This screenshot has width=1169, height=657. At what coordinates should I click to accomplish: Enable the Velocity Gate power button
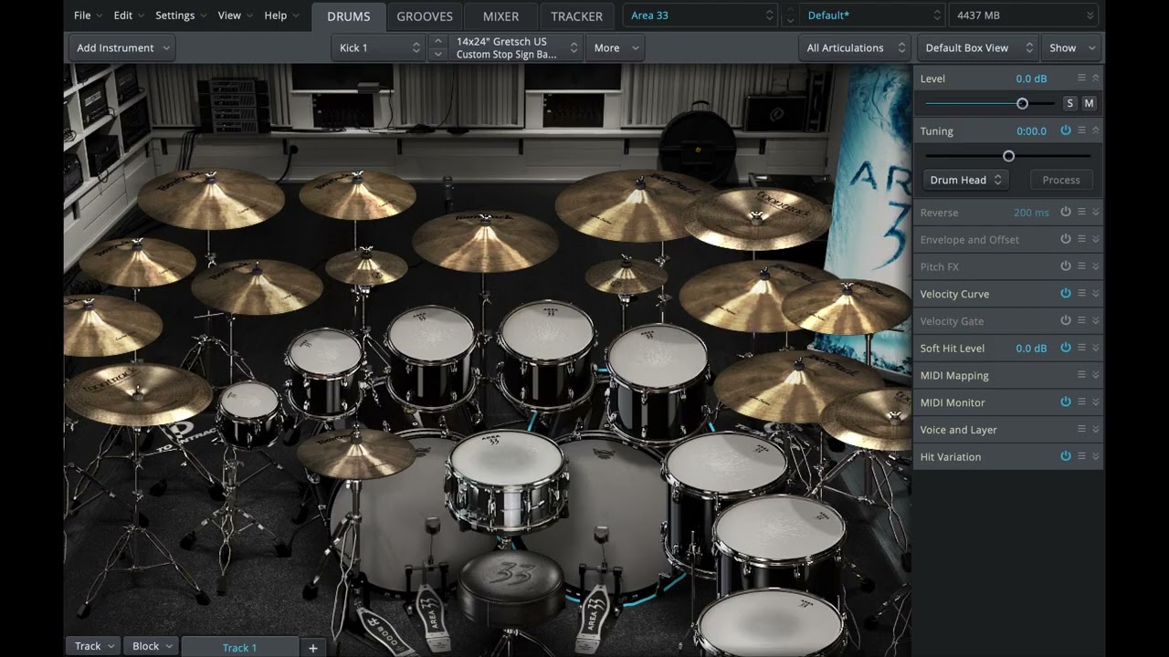point(1065,320)
